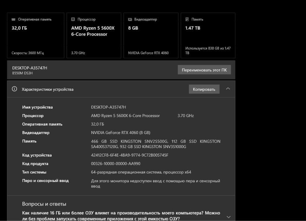
Task: Collapse the Характеристики устройства section chevron
Action: 228,89
